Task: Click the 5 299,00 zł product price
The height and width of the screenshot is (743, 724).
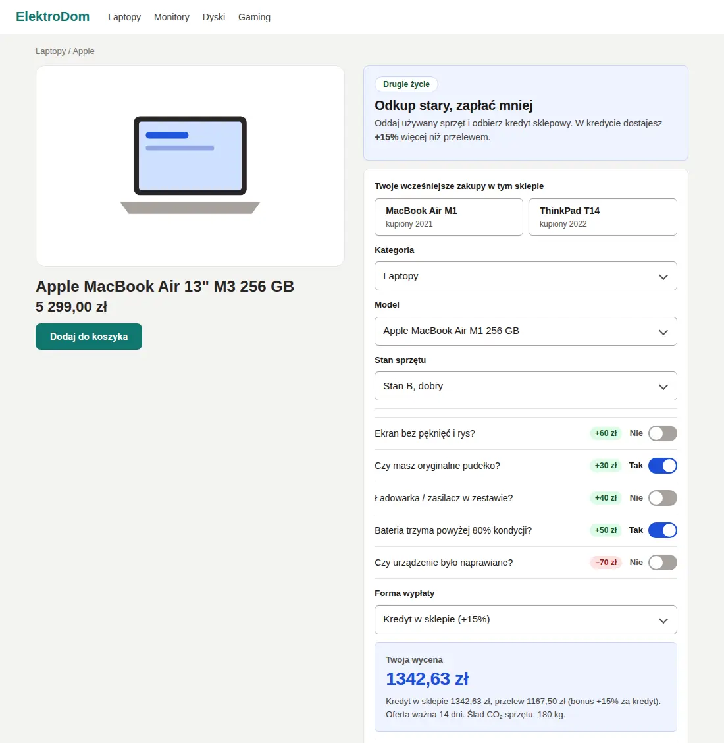Action: point(72,307)
